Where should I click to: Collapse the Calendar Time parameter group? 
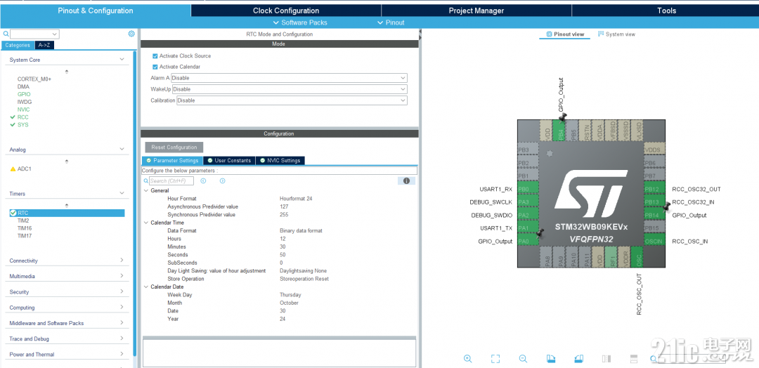(146, 223)
